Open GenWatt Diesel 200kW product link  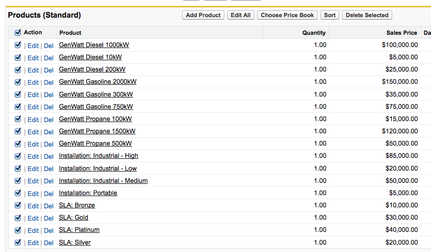click(x=92, y=70)
